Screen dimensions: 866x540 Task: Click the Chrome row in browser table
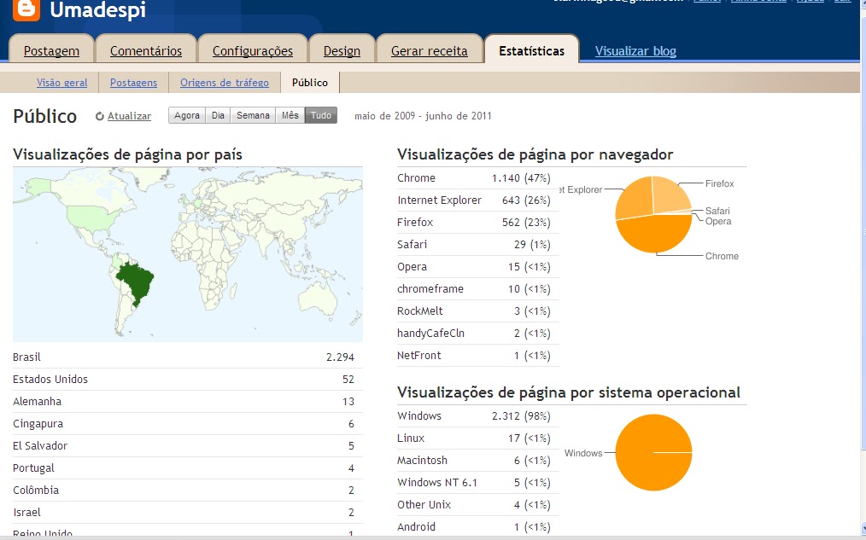(477, 177)
